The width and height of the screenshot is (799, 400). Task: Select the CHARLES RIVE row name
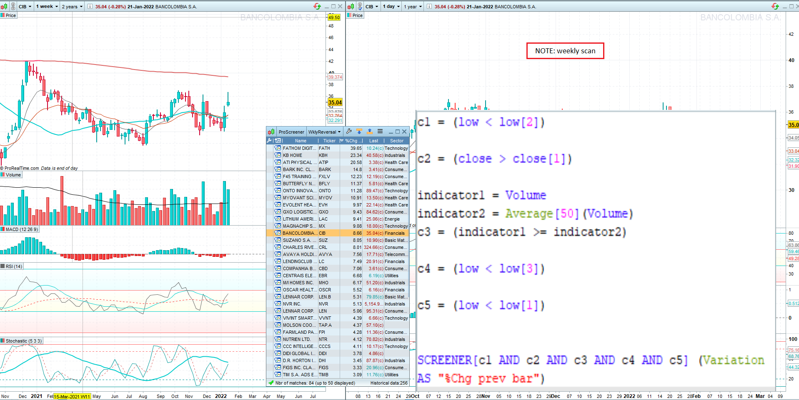[x=299, y=247]
